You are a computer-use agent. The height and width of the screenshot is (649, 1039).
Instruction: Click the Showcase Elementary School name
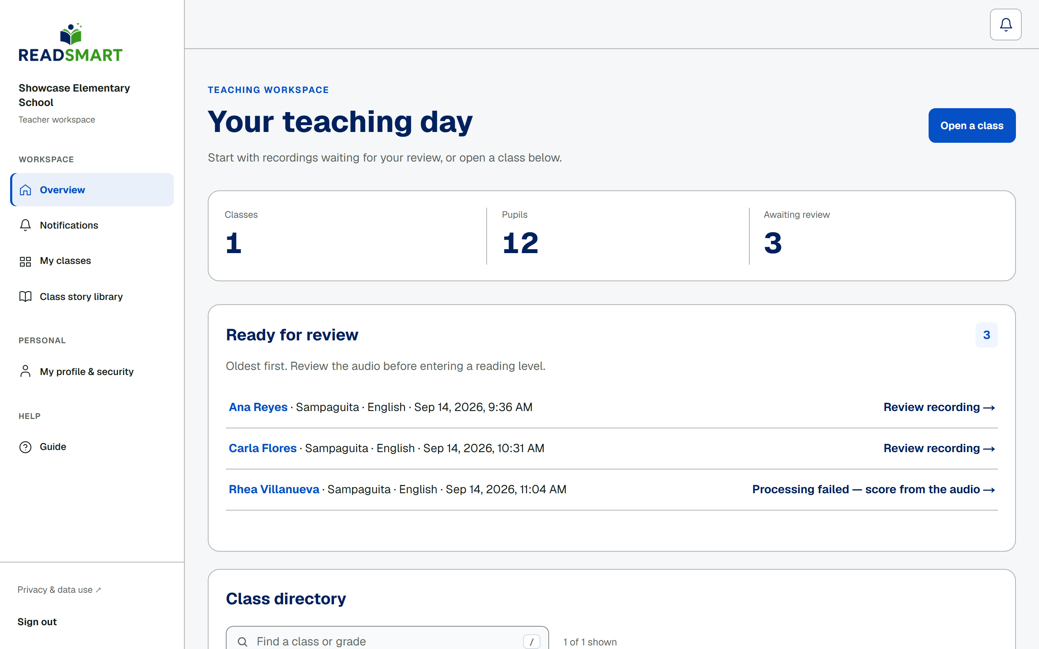[x=74, y=95]
